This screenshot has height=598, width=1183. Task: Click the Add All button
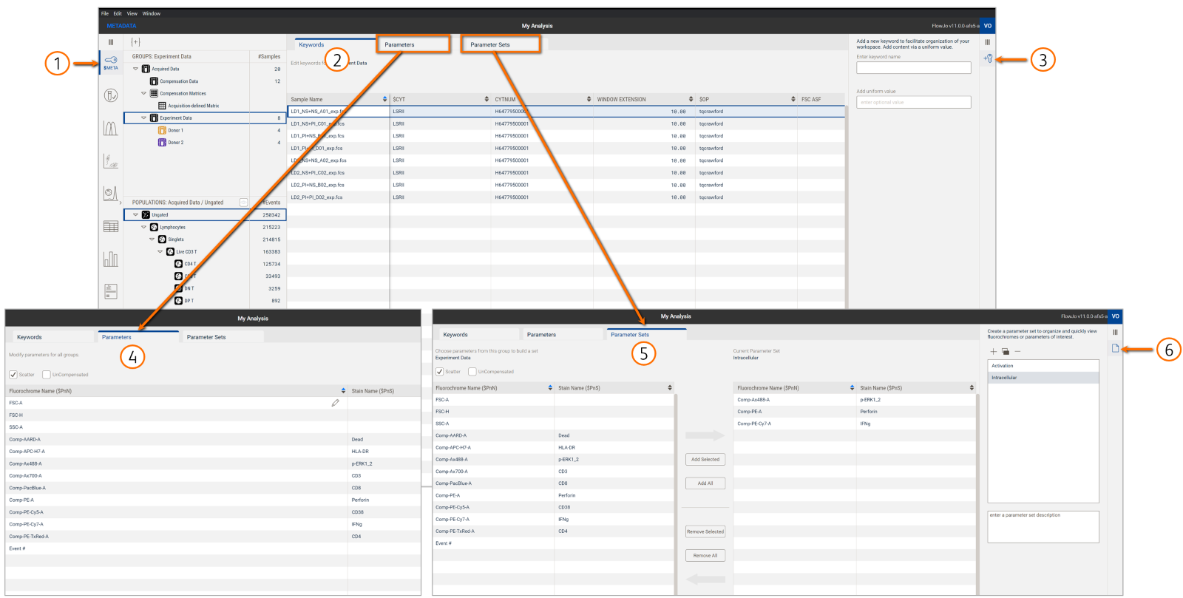705,483
